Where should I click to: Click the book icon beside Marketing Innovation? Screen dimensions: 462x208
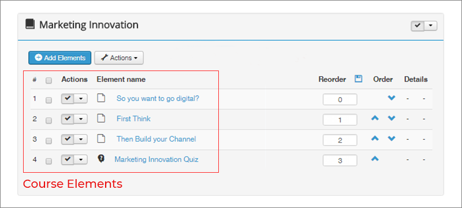(30, 24)
